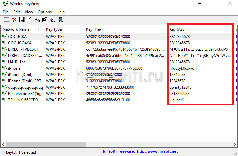Click hex key 39383138323939393233​00

point(108,94)
